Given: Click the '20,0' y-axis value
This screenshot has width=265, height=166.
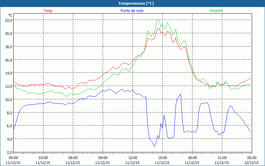Looking at the screenshot, I should [x=9, y=34].
